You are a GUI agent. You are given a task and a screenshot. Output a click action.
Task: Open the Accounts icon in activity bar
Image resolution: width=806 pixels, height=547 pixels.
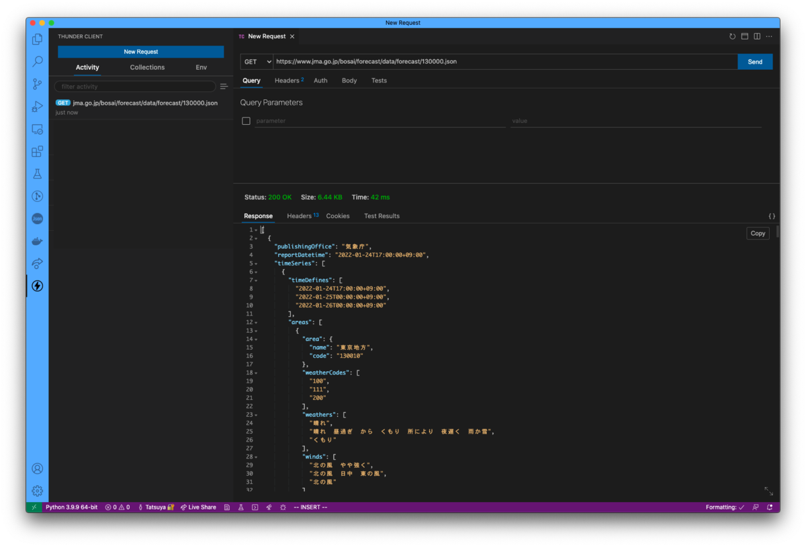(38, 468)
